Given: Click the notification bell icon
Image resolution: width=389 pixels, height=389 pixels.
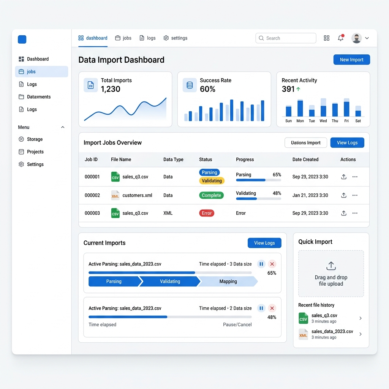Looking at the screenshot, I should coord(340,38).
